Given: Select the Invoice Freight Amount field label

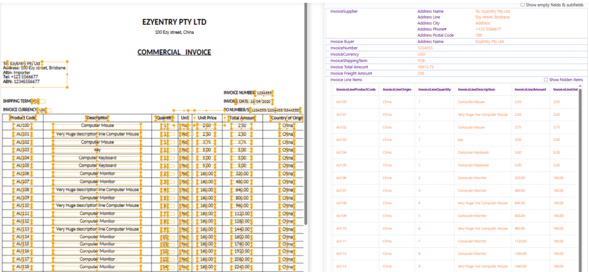Looking at the screenshot, I should pyautogui.click(x=351, y=73).
